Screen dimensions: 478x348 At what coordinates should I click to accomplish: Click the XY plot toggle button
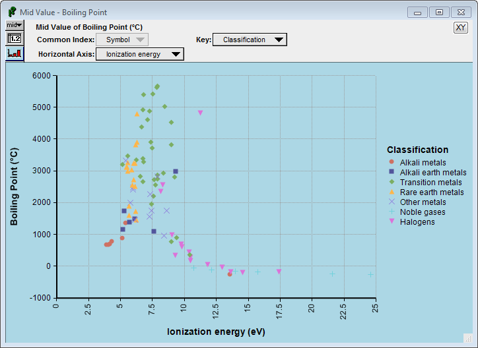[x=460, y=28]
